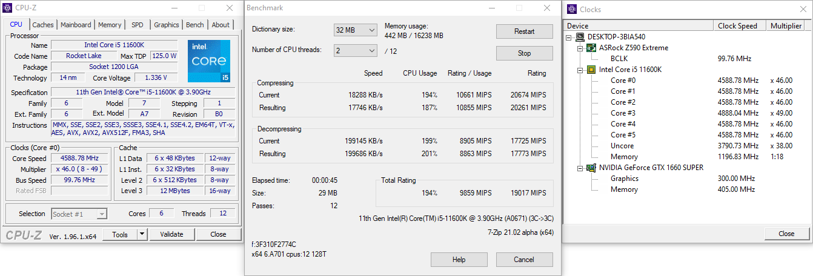Open the Mainboard tab
The width and height of the screenshot is (813, 276).
coord(76,25)
